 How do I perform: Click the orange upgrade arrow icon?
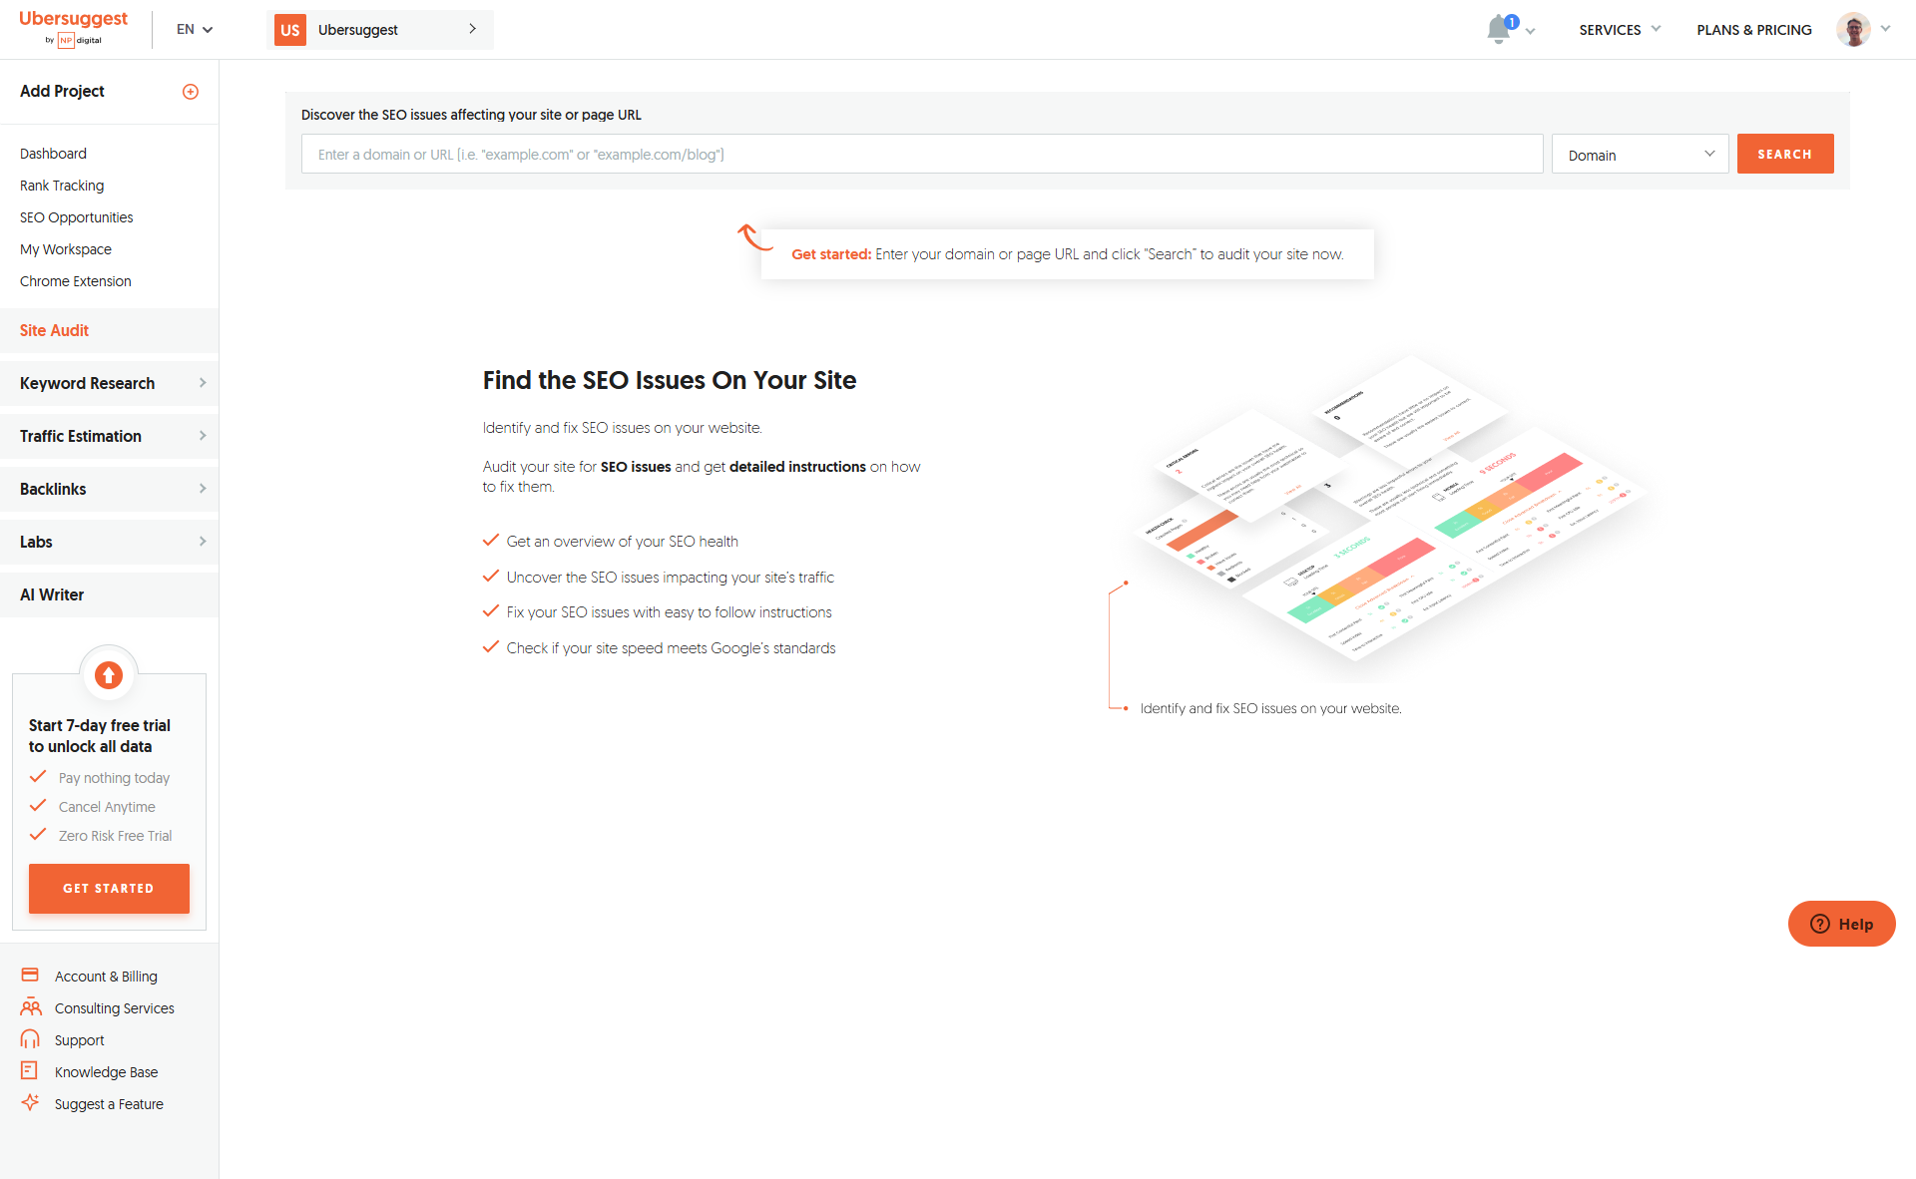pos(109,675)
